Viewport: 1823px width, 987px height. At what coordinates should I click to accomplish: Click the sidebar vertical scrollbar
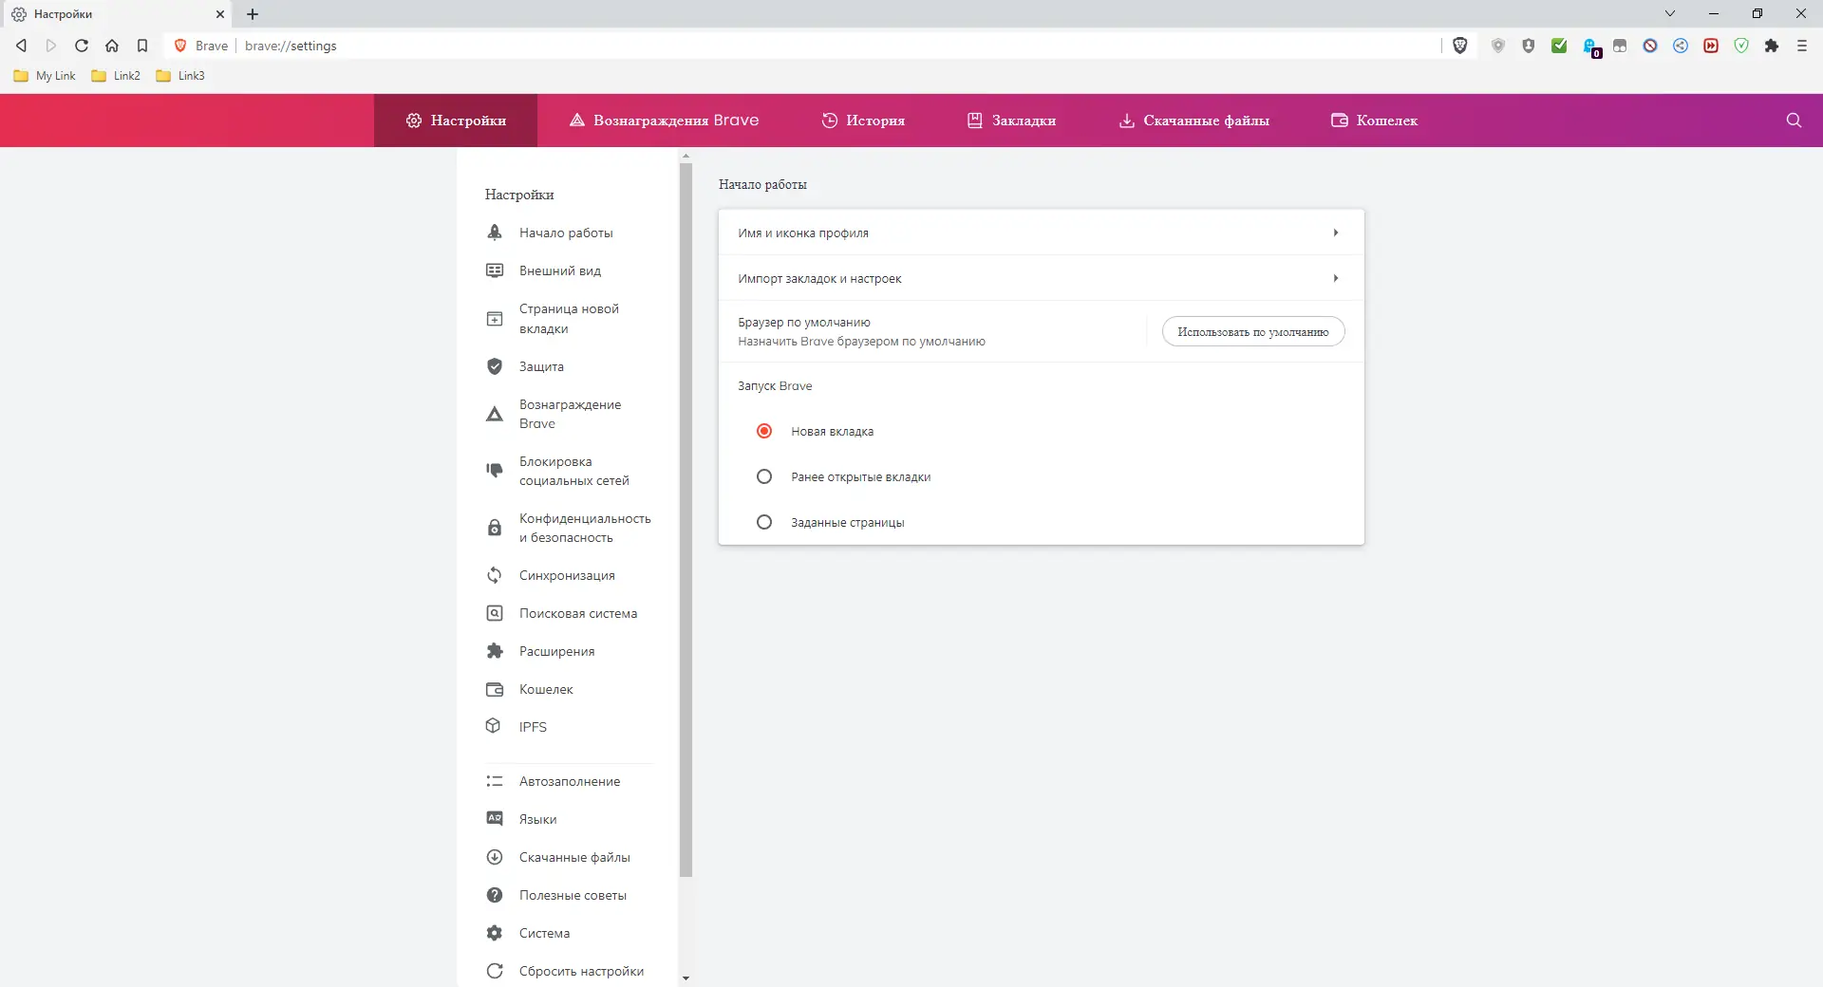(x=686, y=522)
